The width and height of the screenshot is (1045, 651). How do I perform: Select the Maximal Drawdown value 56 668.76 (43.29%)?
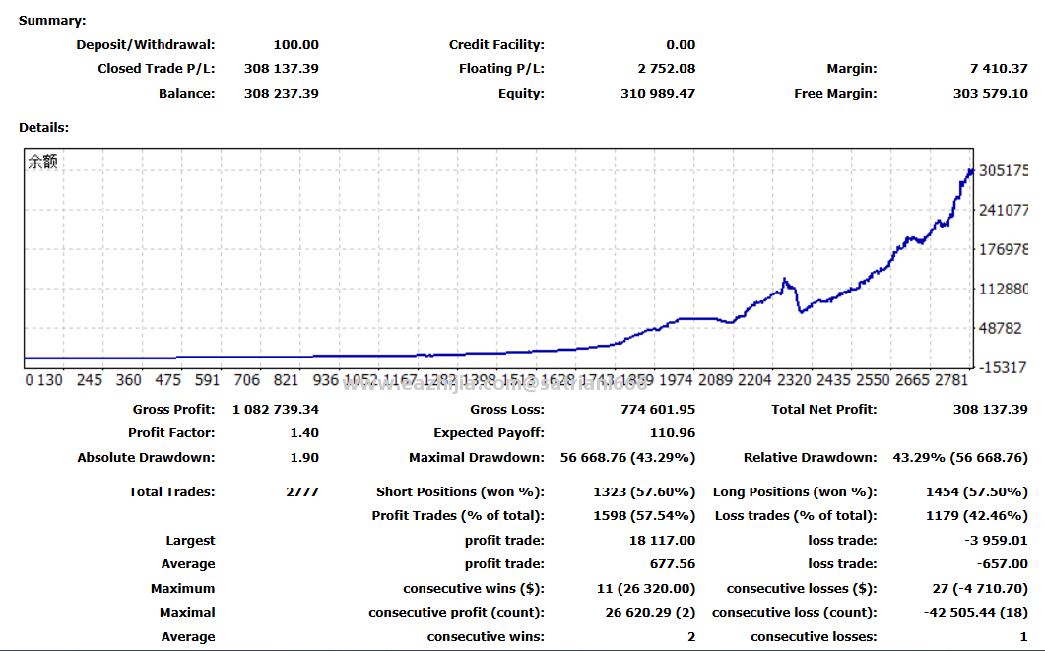pyautogui.click(x=627, y=458)
